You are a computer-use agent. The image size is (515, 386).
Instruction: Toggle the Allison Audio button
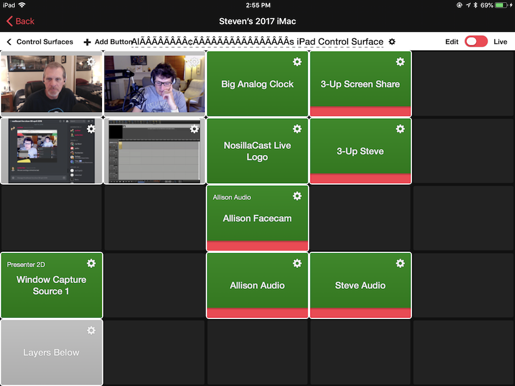pos(257,286)
